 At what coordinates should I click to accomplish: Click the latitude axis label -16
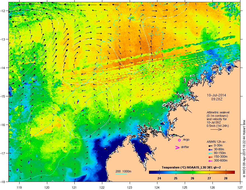point(3,125)
